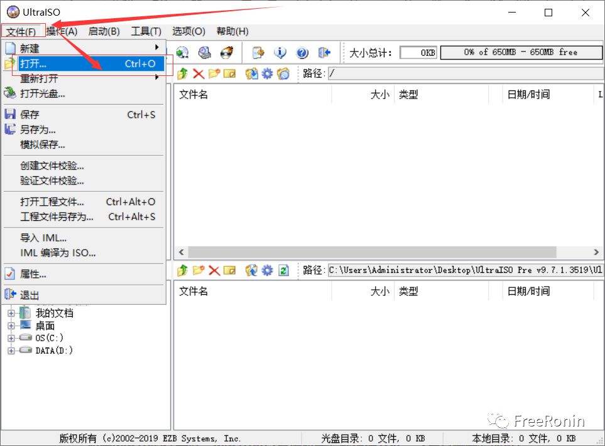The height and width of the screenshot is (446, 605).
Task: Open the 文件(F) menu
Action: [21, 31]
